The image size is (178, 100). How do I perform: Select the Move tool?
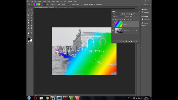[x=28, y=10]
